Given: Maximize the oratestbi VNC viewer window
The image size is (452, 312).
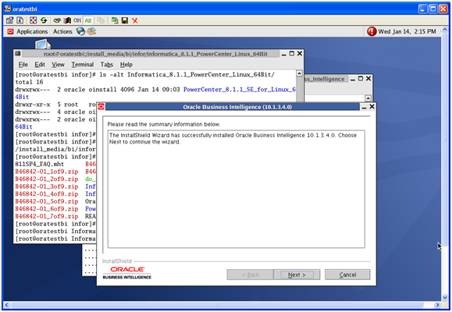Looking at the screenshot, I should click(433, 9).
